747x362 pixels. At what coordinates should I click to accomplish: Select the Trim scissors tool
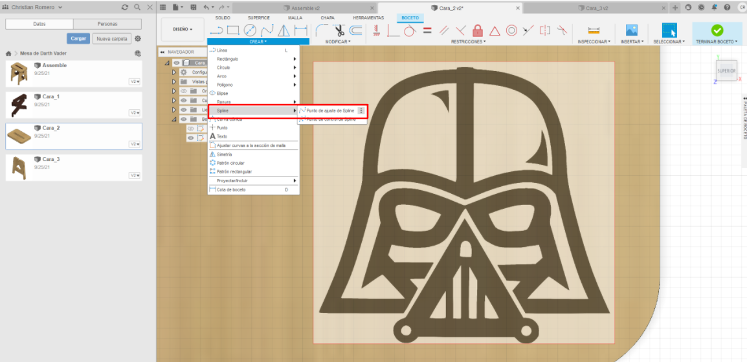click(x=339, y=31)
